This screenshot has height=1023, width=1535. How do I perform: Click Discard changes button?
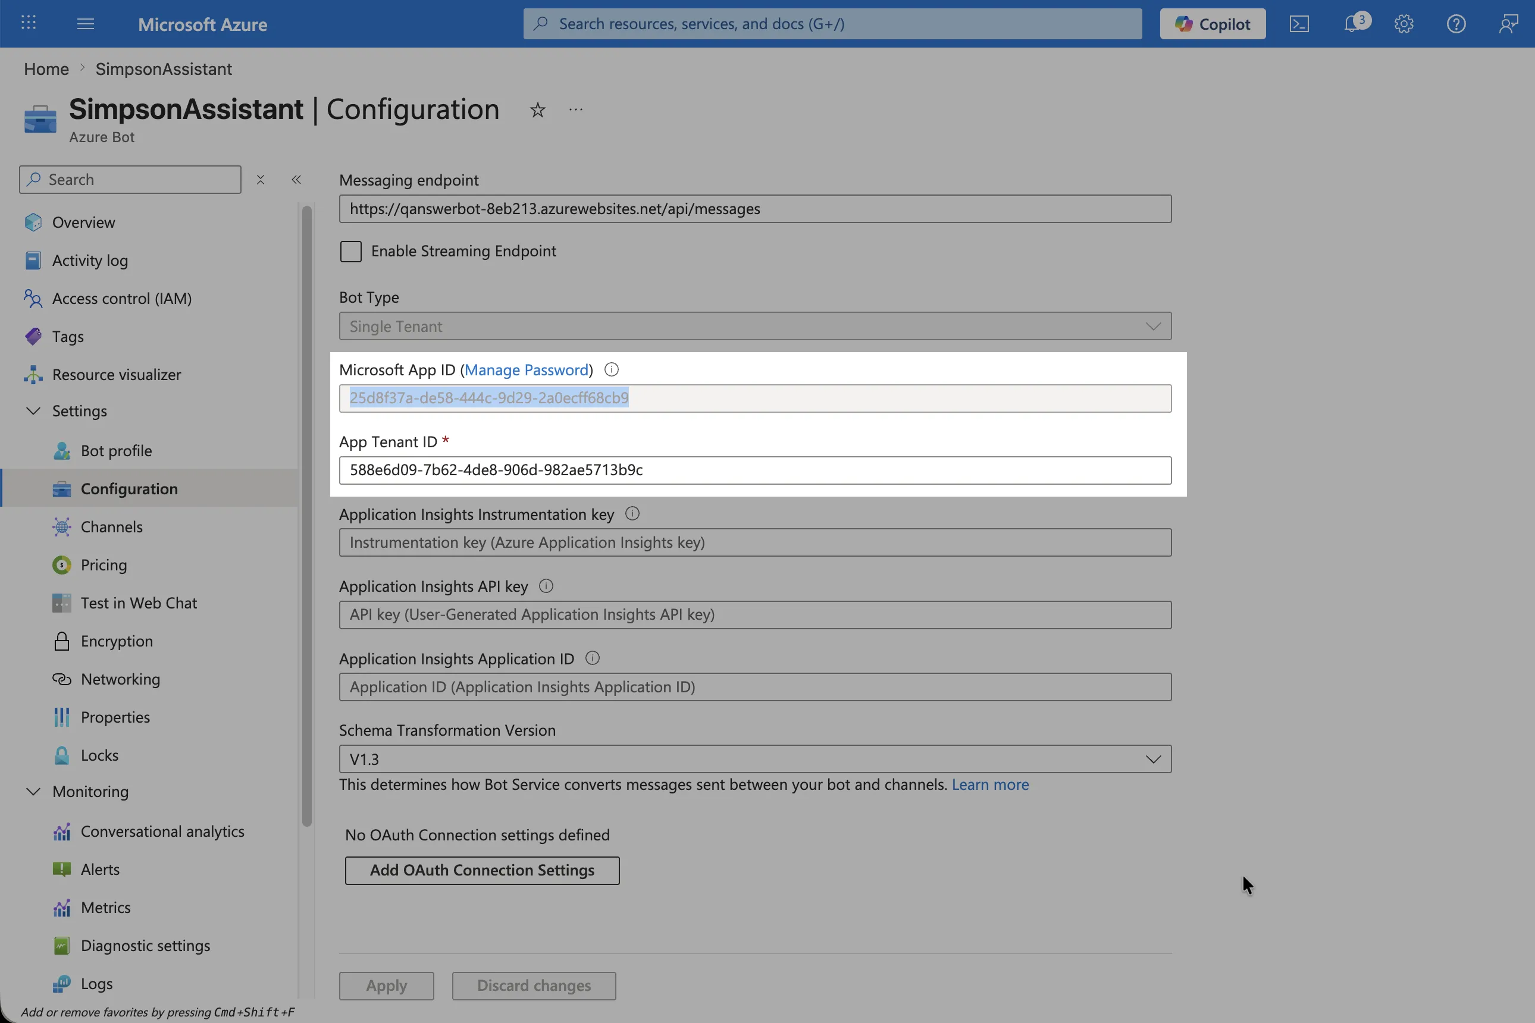(534, 986)
